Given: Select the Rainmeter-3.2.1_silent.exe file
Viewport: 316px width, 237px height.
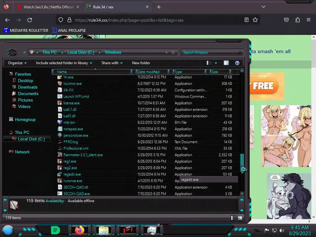Looking at the screenshot, I should [83, 155].
